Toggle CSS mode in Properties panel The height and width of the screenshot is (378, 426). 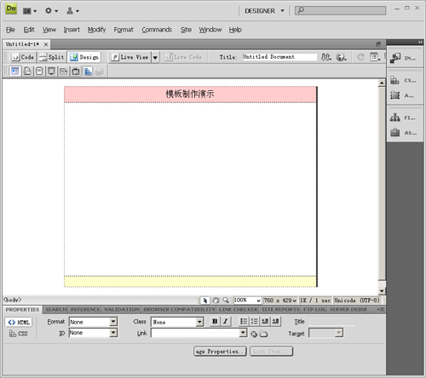pyautogui.click(x=19, y=334)
